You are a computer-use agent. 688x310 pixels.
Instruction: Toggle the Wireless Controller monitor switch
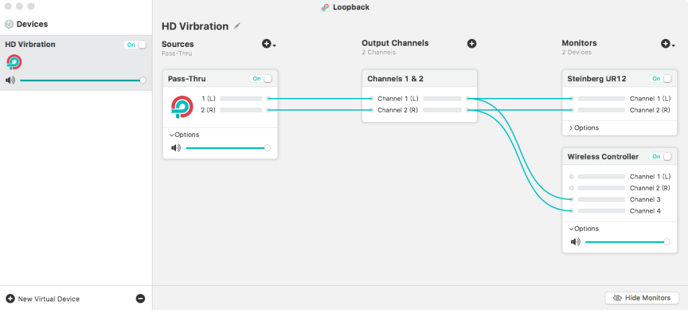pos(660,156)
